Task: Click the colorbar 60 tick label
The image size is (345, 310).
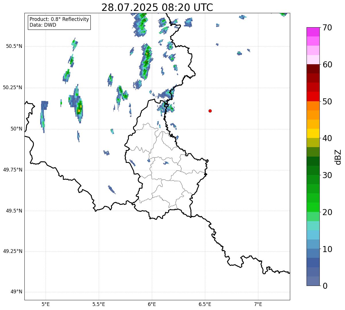Action: coord(327,65)
